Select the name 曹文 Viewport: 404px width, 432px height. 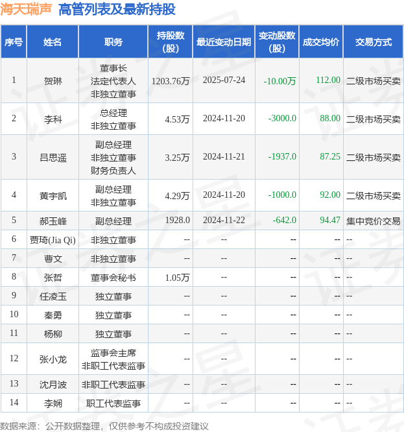click(x=53, y=259)
